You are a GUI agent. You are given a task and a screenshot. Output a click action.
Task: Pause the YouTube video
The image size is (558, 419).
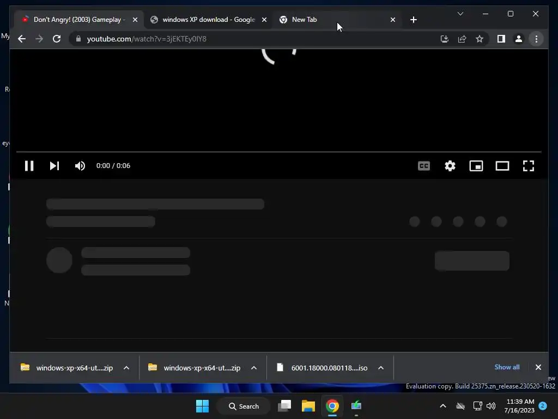(29, 166)
